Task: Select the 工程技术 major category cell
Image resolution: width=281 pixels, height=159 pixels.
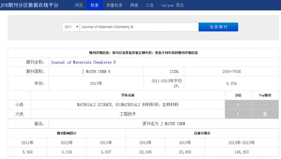Action: pyautogui.click(x=128, y=114)
